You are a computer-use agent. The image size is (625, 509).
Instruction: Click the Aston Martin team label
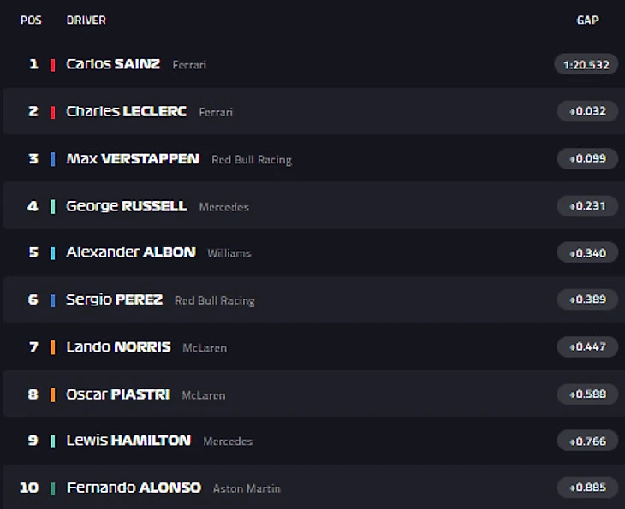[x=247, y=488]
